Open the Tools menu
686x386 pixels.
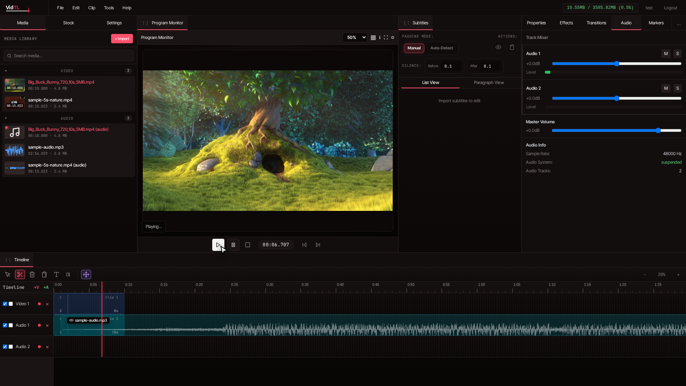(109, 8)
